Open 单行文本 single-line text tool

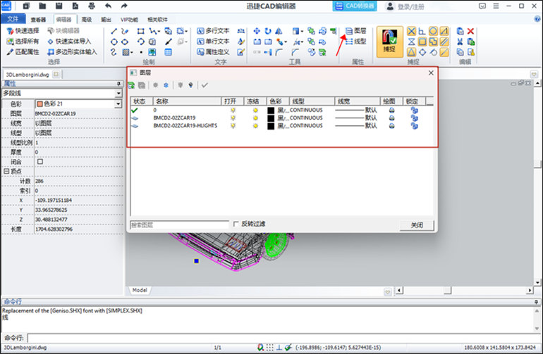pos(213,41)
